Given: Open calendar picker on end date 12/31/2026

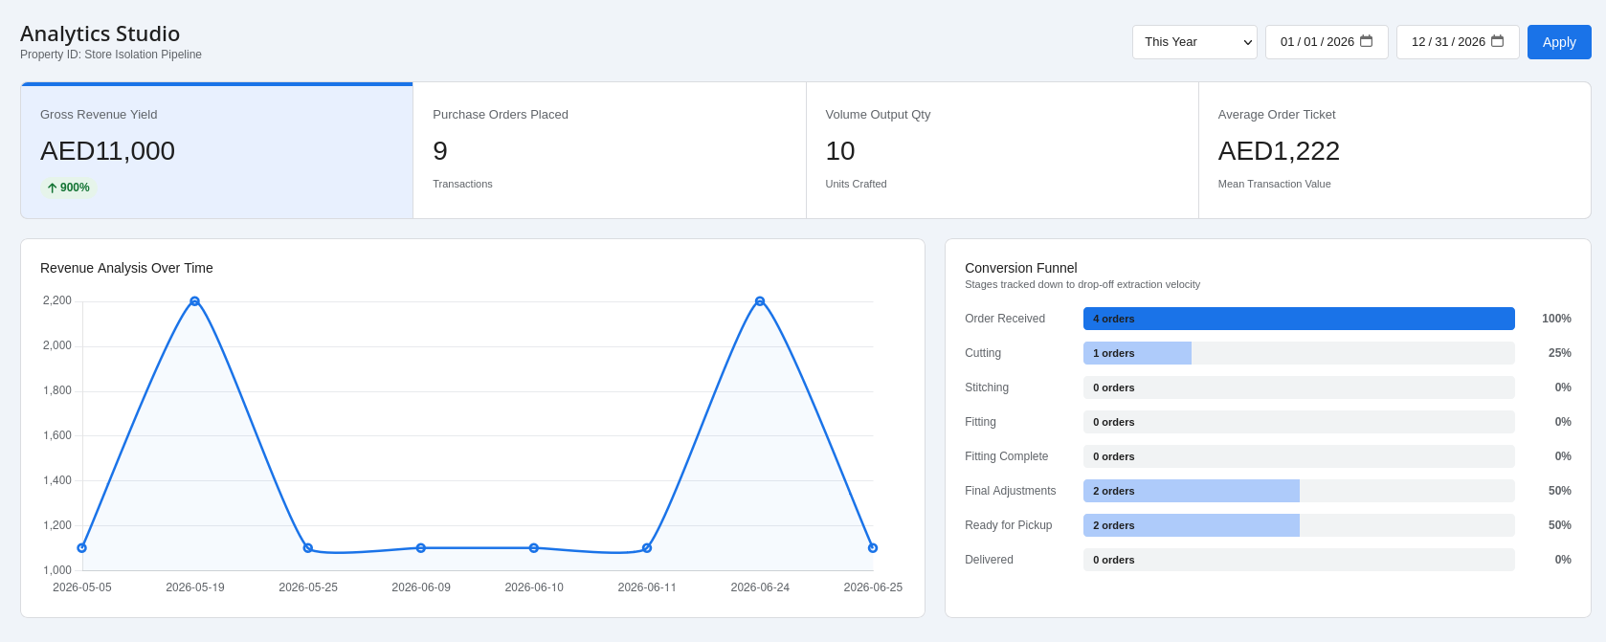Looking at the screenshot, I should [x=1497, y=41].
